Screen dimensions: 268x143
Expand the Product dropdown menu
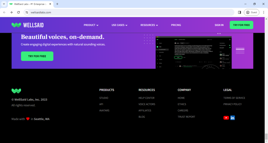point(91,25)
